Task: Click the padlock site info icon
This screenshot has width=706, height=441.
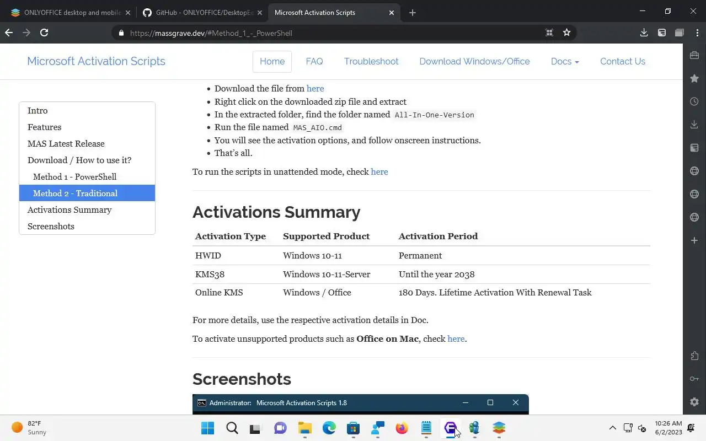Action: (x=121, y=33)
